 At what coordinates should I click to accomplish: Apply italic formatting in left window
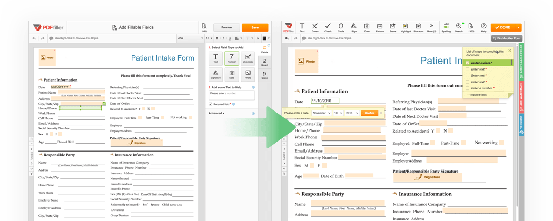pos(224,38)
